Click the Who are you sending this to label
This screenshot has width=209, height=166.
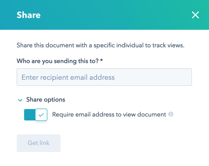coord(57,61)
